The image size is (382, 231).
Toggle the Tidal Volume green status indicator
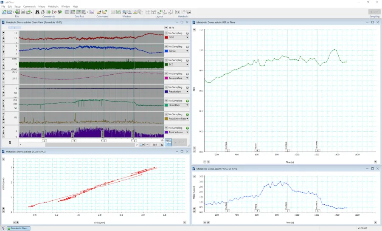click(187, 128)
